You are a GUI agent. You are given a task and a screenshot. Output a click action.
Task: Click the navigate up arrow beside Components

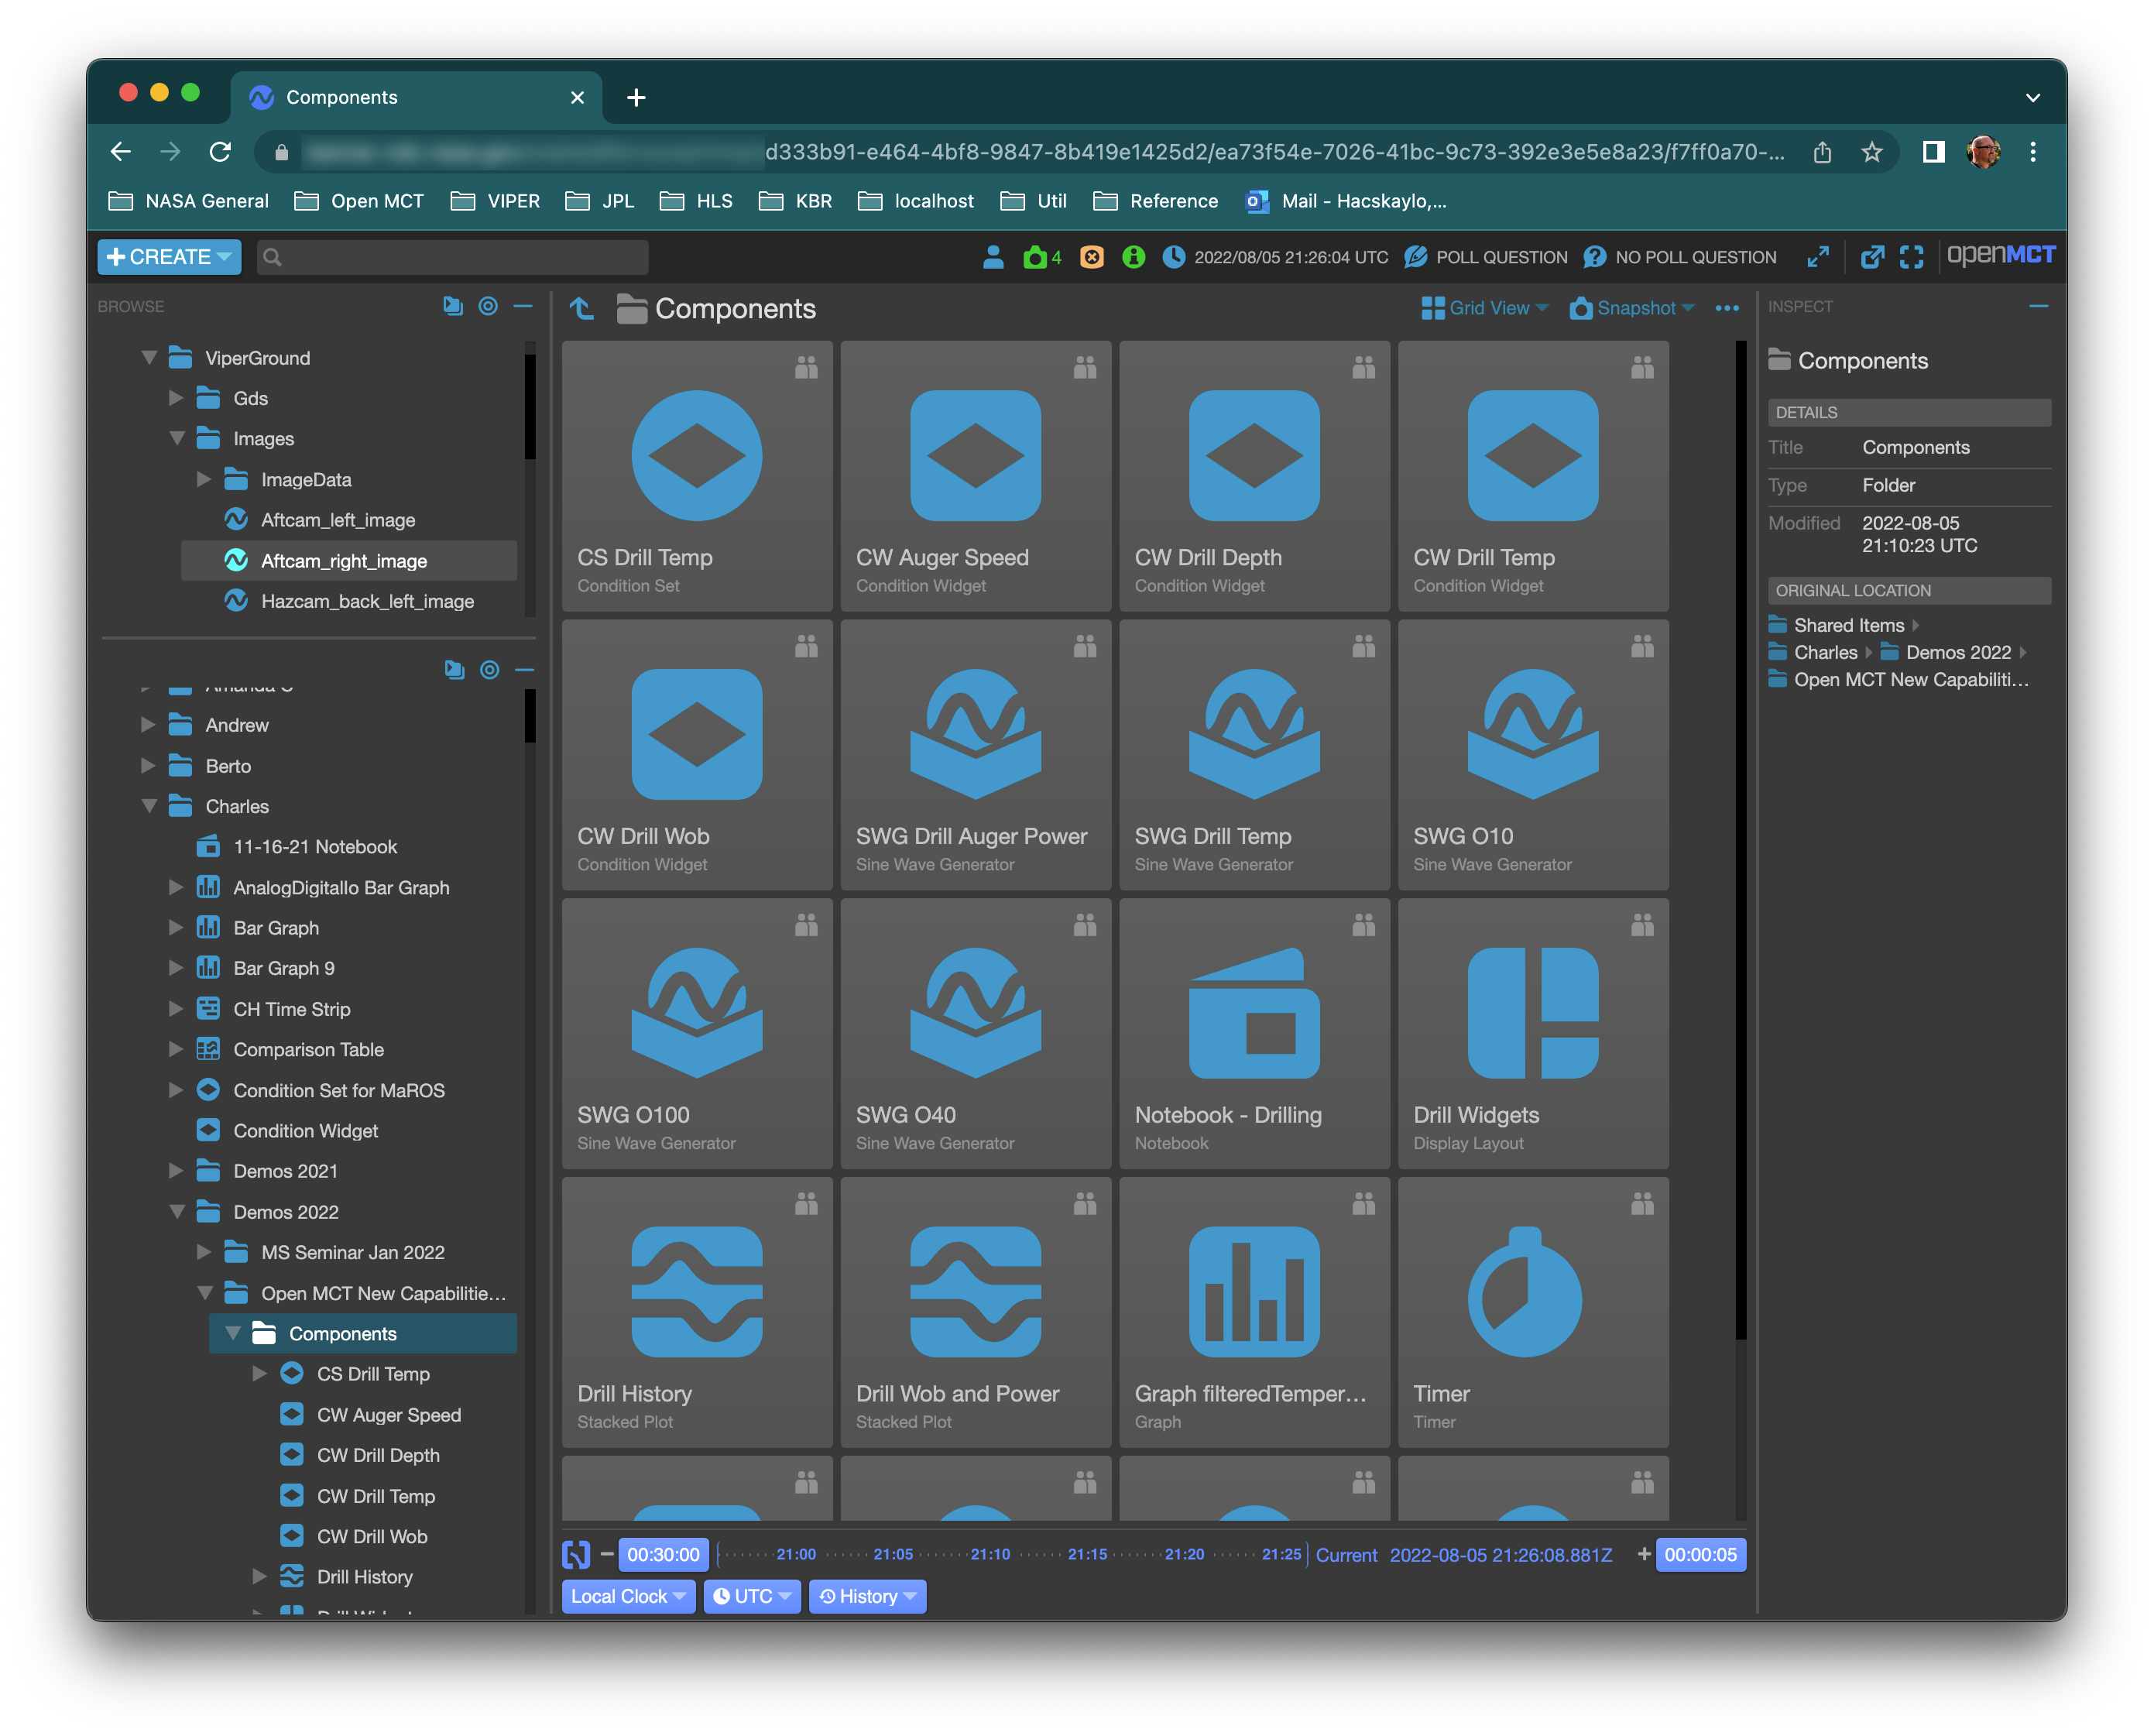click(582, 308)
